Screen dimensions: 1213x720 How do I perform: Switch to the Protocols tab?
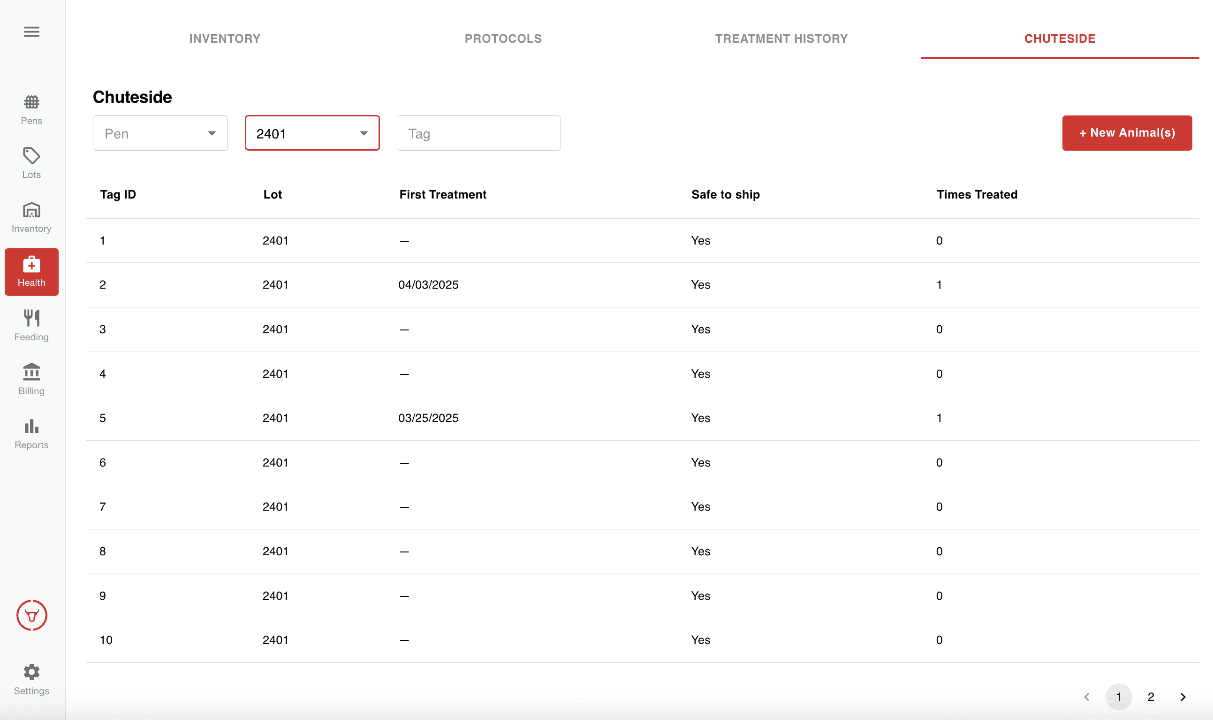tap(503, 38)
